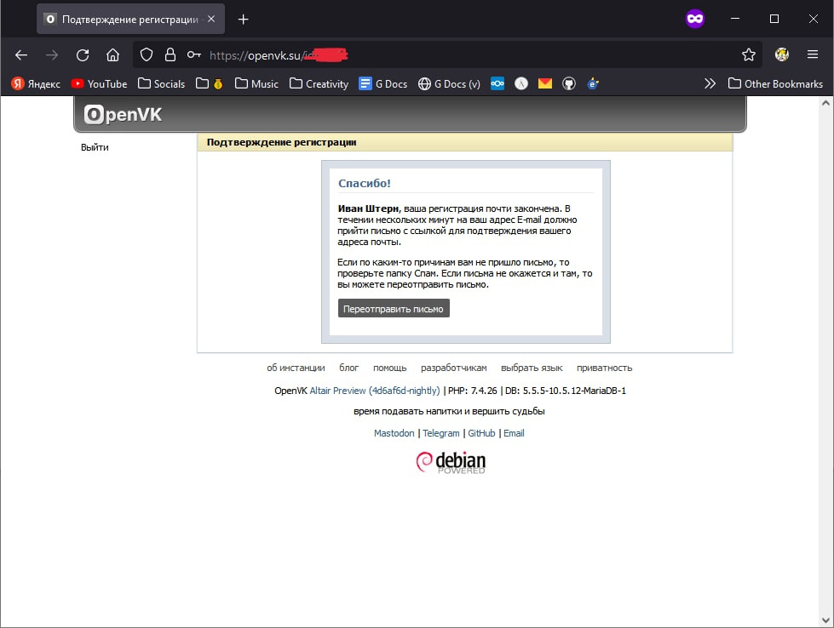Open the Creativity bookmark folder
The image size is (834, 628).
pos(319,84)
